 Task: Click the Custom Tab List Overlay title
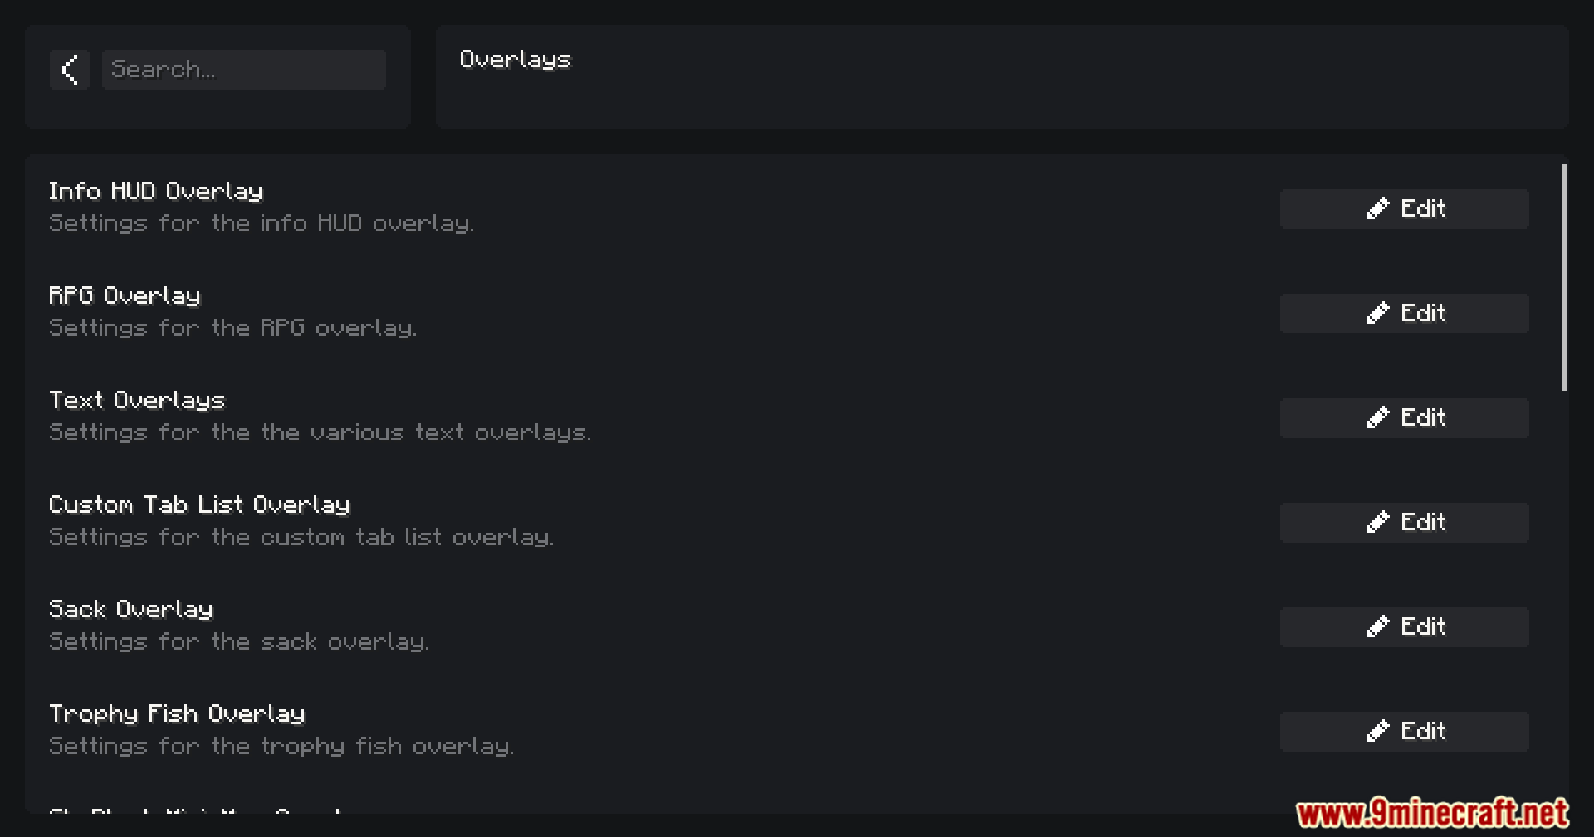(199, 505)
